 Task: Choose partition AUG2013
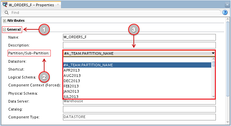coord(137,76)
